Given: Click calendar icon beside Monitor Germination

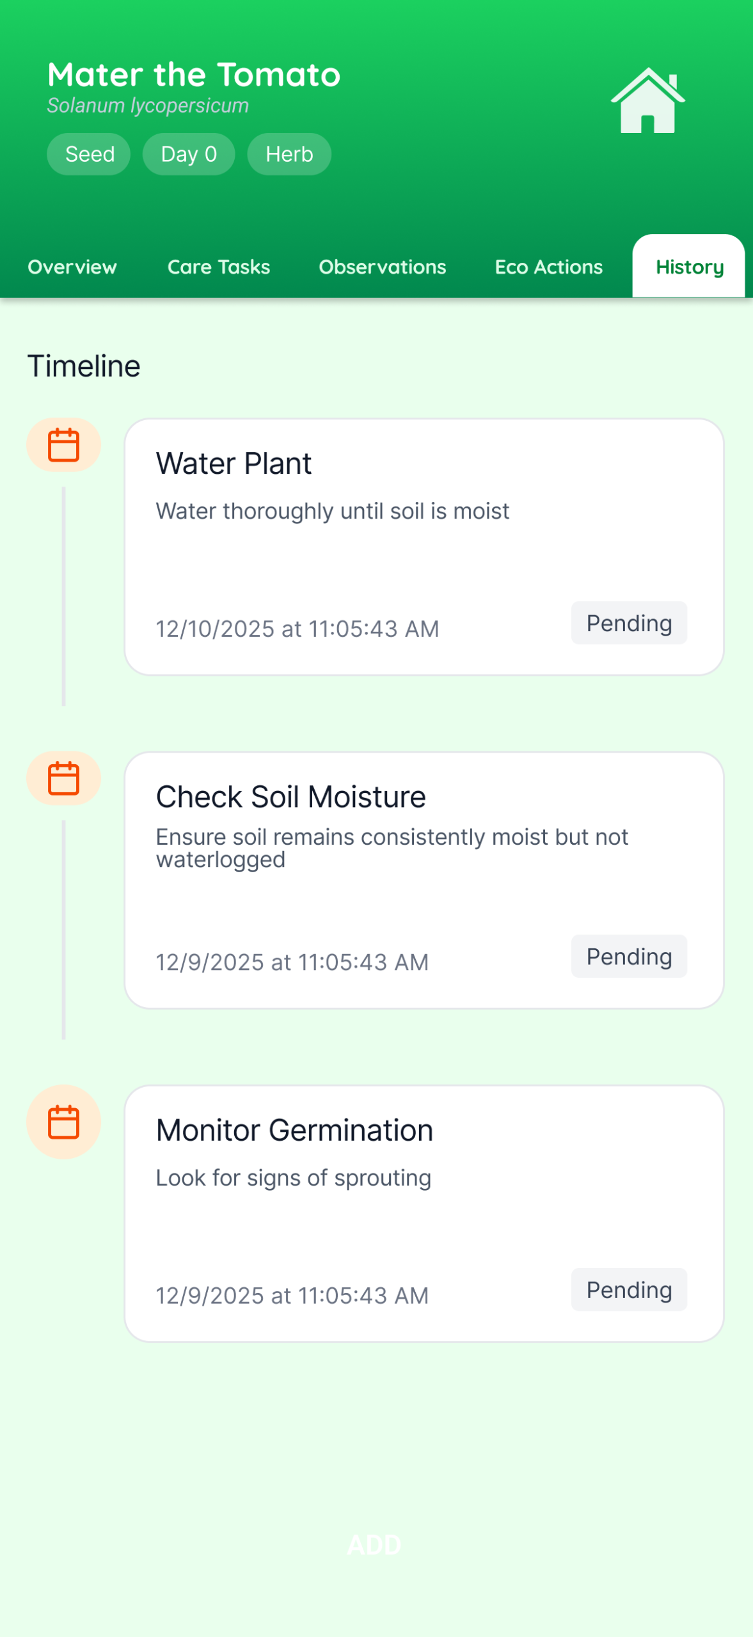Looking at the screenshot, I should pos(63,1122).
